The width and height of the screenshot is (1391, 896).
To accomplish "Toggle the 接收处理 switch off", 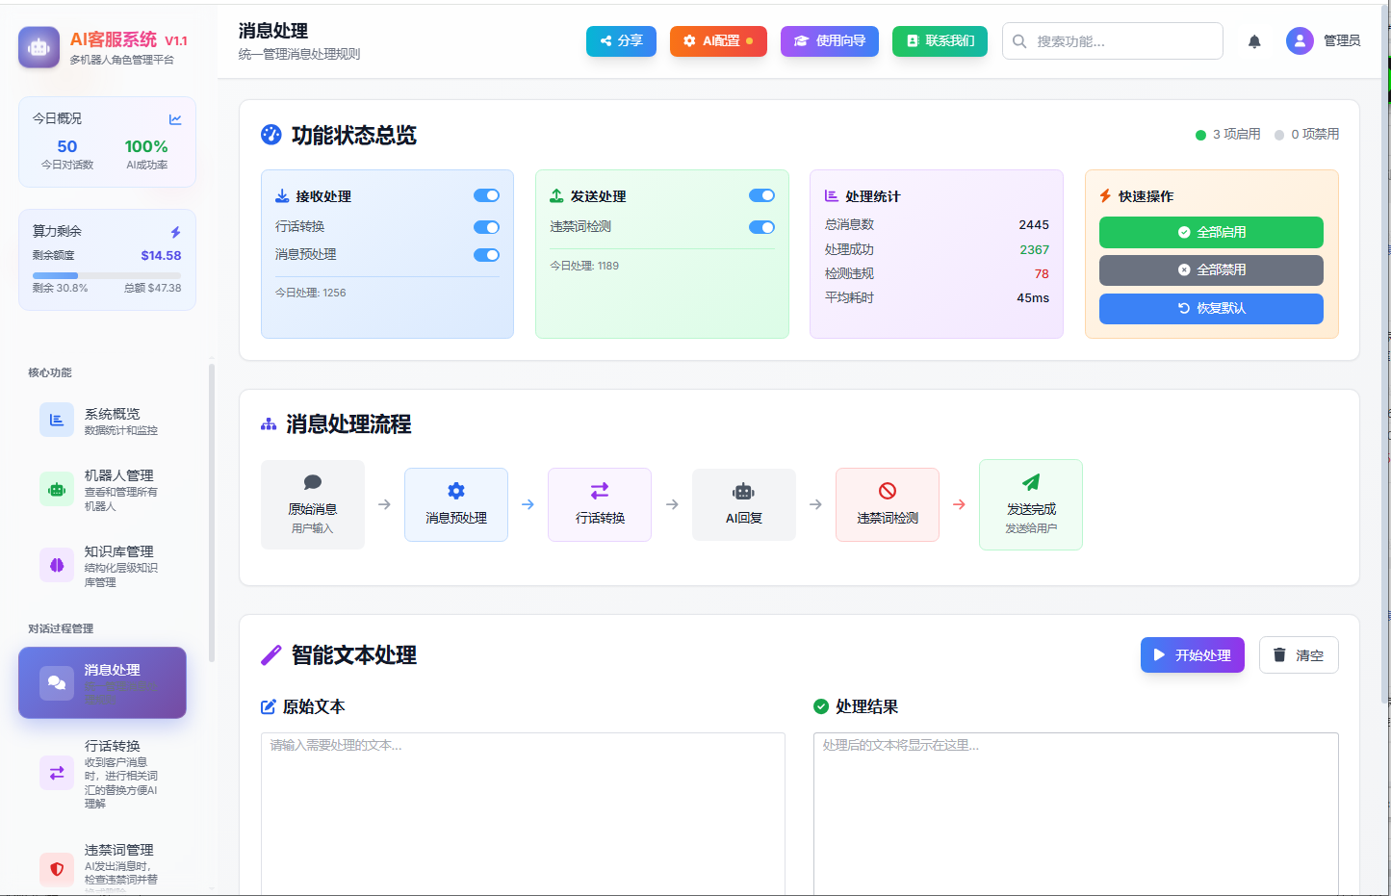I will [x=486, y=195].
